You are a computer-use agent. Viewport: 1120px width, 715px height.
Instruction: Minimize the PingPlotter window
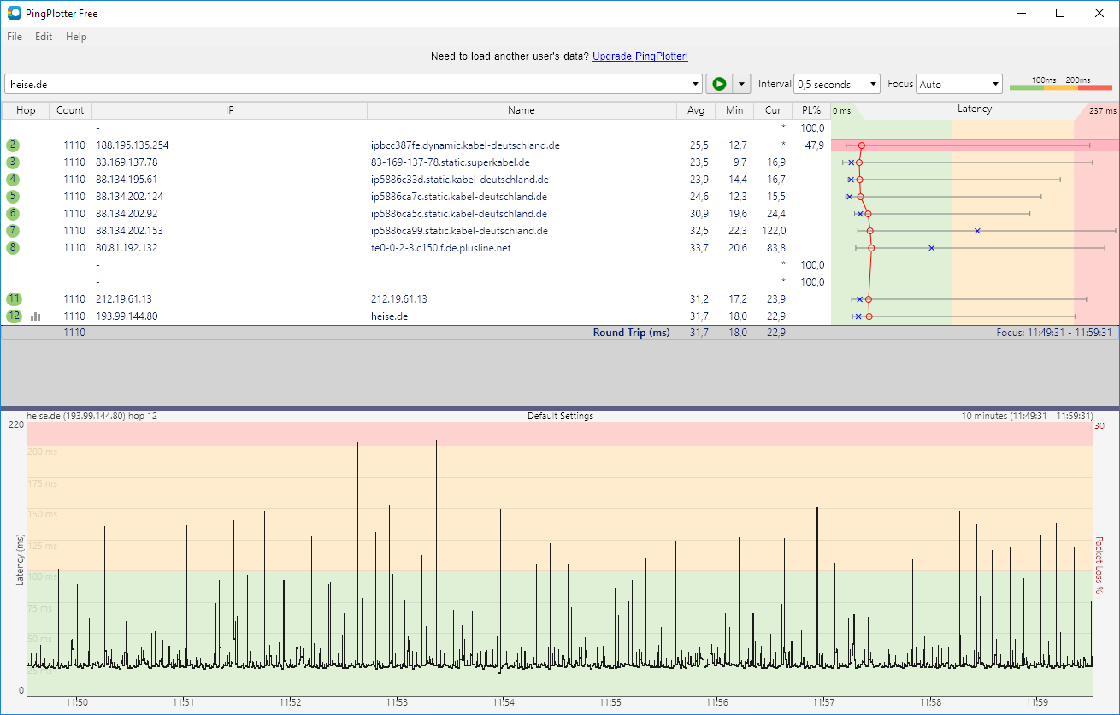[x=1021, y=13]
